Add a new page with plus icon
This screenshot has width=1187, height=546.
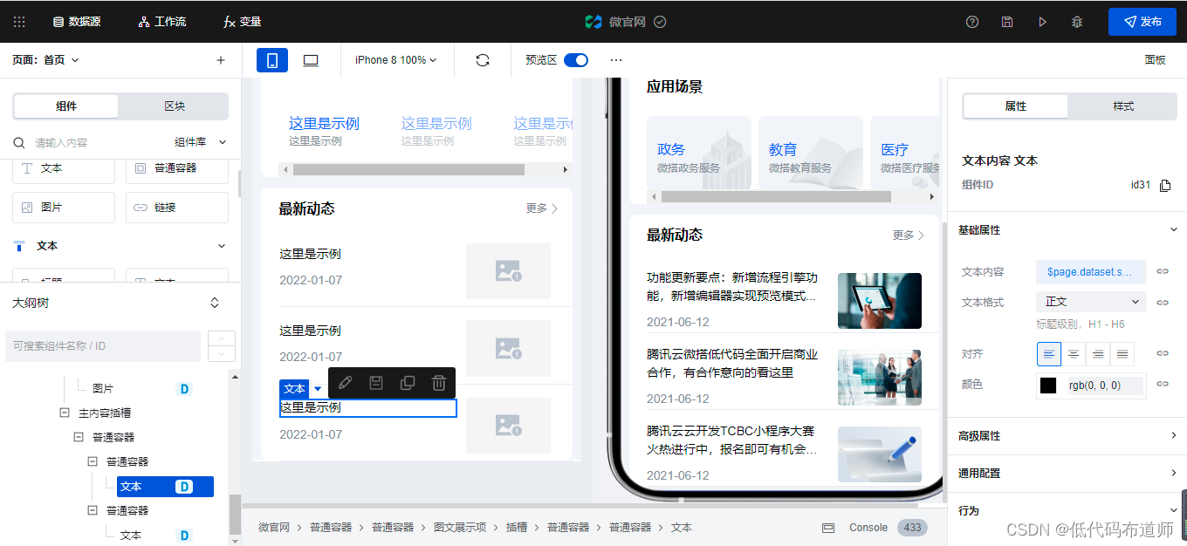tap(221, 60)
